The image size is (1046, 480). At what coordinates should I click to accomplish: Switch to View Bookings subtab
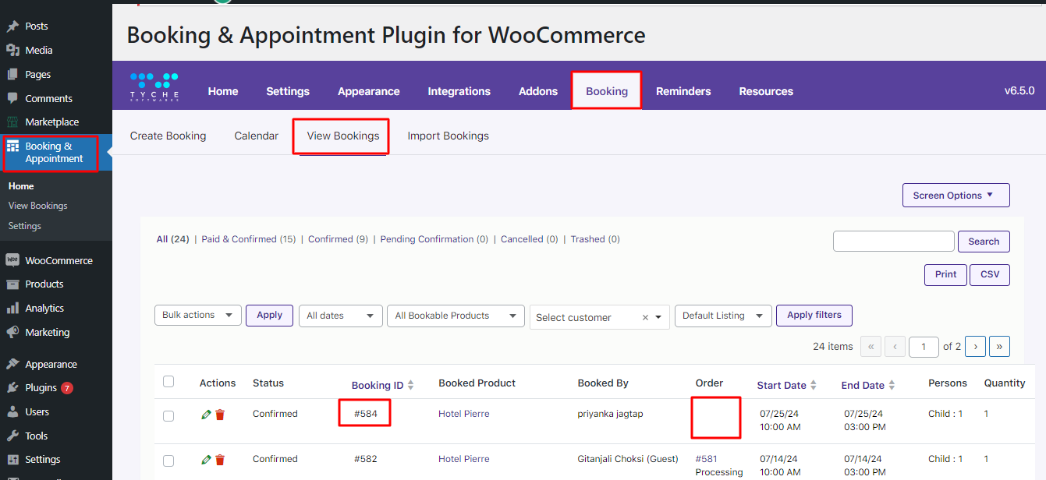tap(343, 136)
